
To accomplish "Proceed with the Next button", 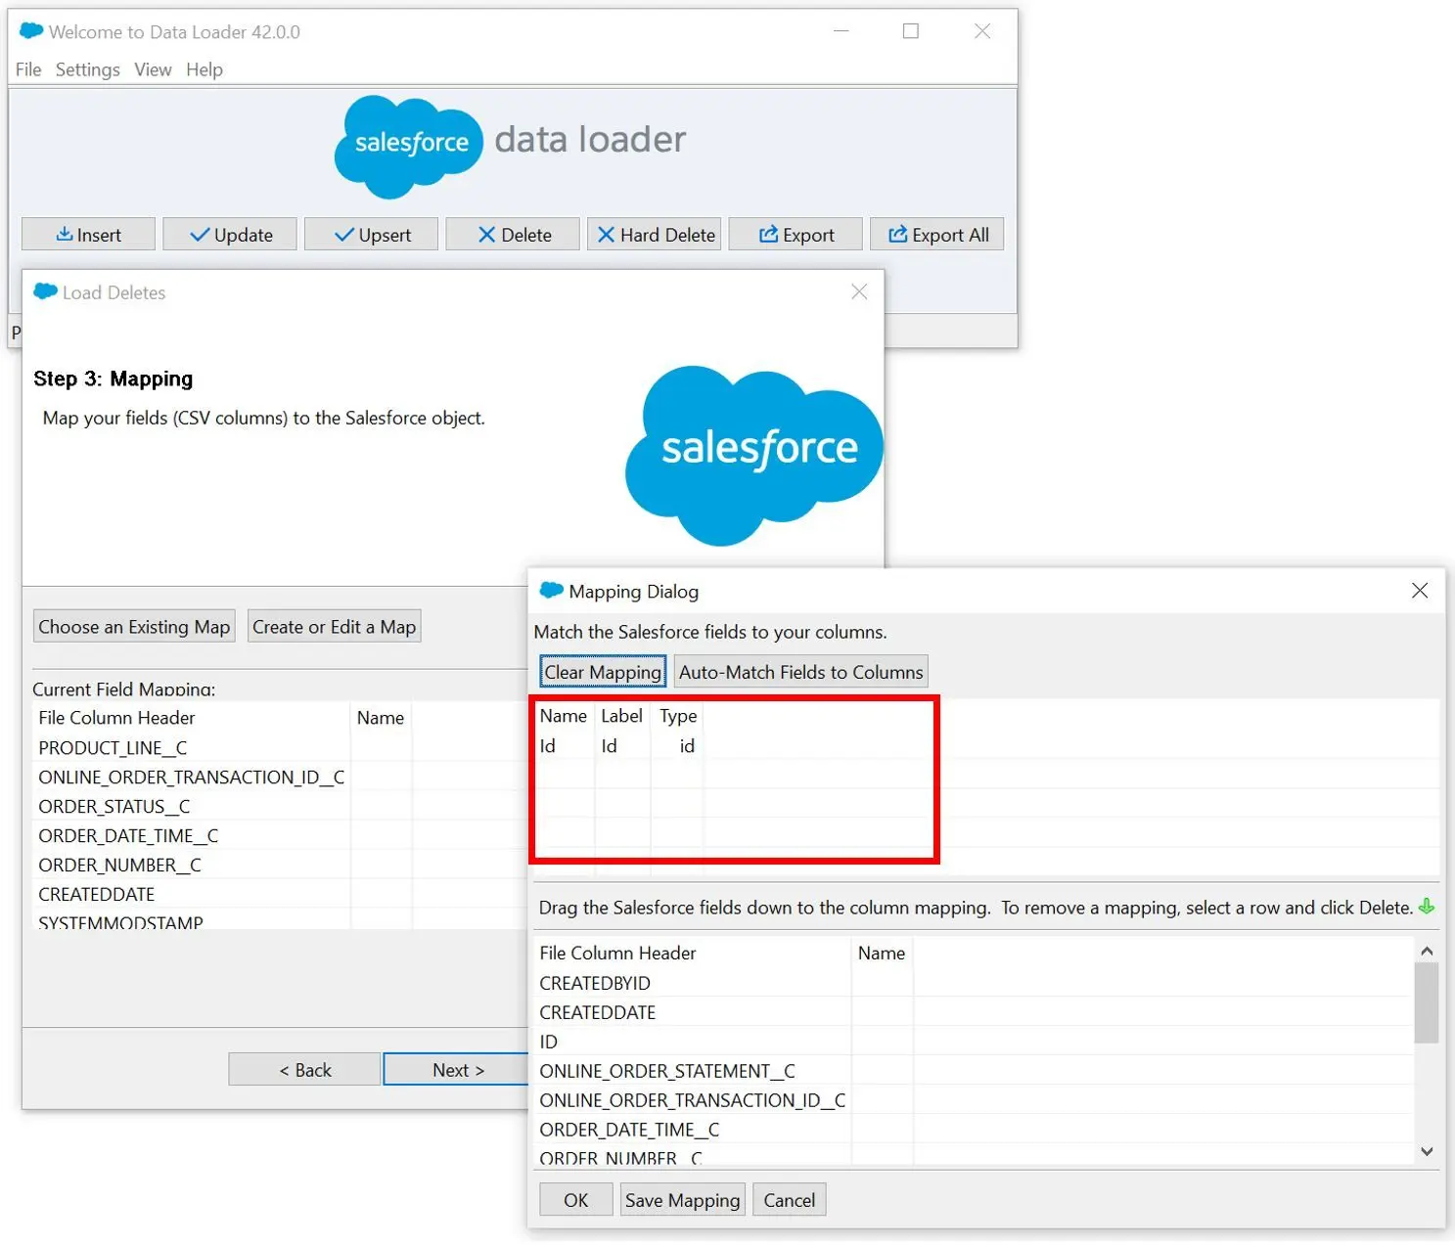I will coord(458,1070).
